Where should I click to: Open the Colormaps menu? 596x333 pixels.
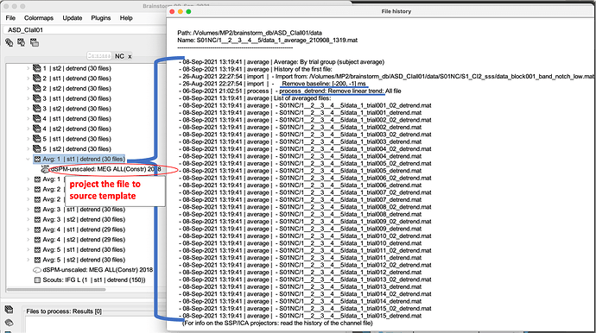(39, 18)
